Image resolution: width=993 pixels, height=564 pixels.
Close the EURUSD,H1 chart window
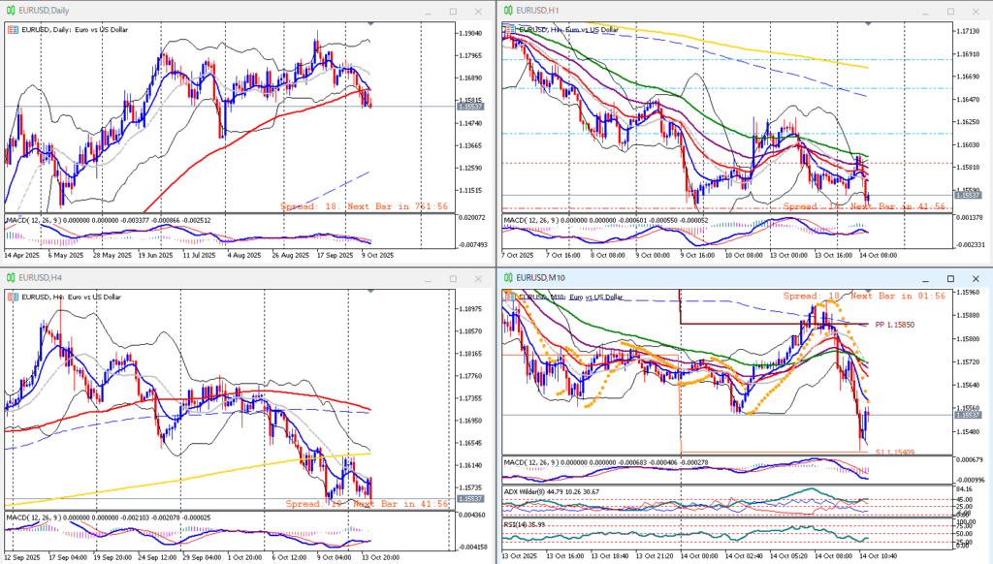click(x=974, y=11)
